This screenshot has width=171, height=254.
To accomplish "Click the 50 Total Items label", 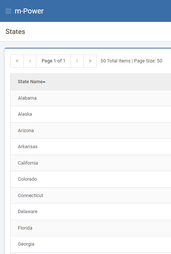I will (115, 61).
